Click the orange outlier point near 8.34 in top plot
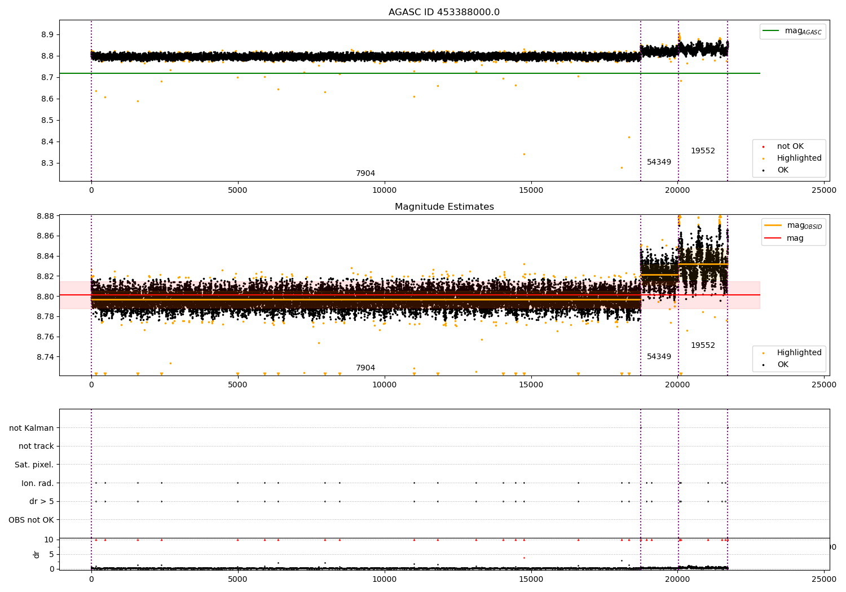 click(x=524, y=154)
